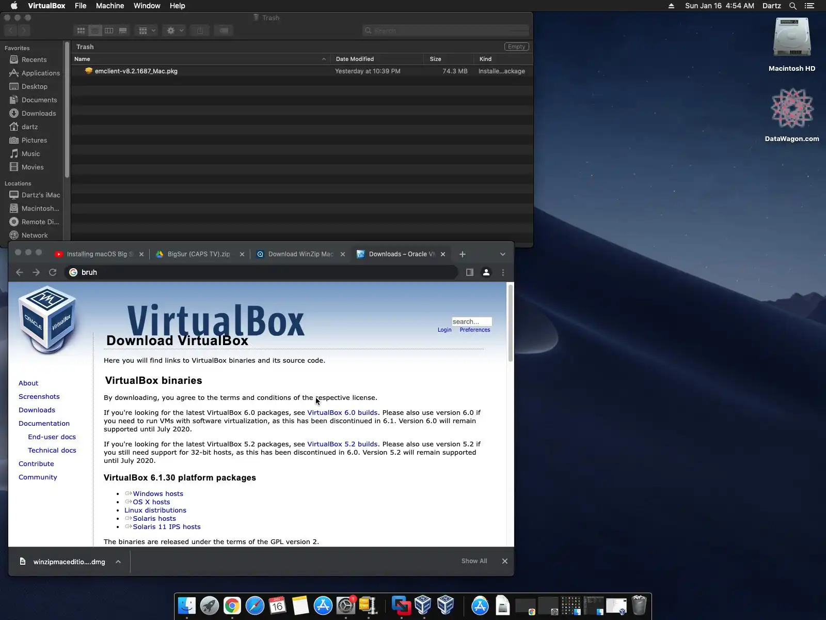Open Calendar icon in the Dock

coord(278,606)
